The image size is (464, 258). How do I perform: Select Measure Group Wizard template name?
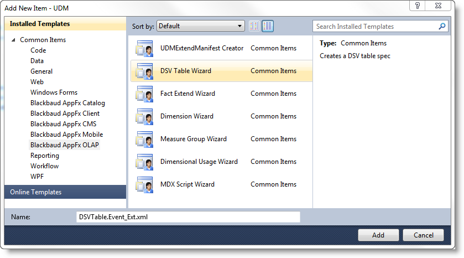194,139
